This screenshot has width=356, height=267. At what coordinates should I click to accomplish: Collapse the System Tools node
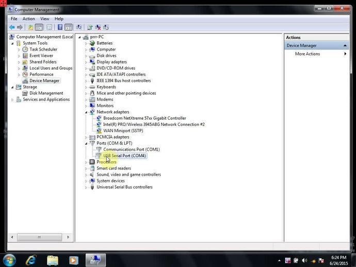[12, 43]
